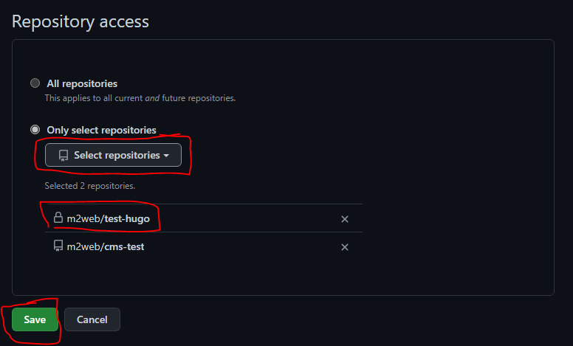Click the "All repositories" label text
Viewport: 573px width, 346px height.
pyautogui.click(x=82, y=83)
